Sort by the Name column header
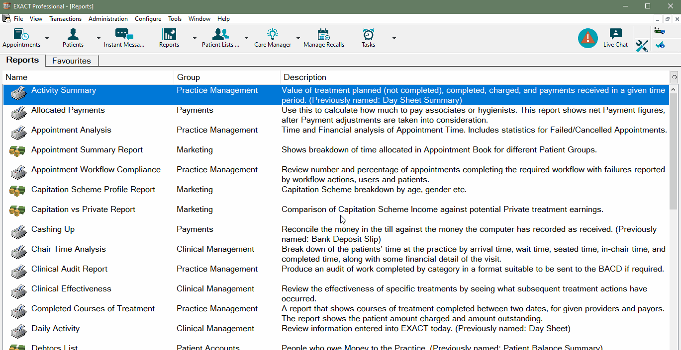This screenshot has width=681, height=350. pos(89,77)
